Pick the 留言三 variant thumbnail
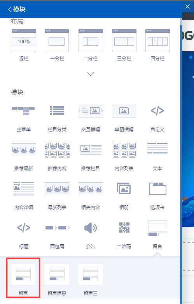Viewport: 194px width, 304px height. click(x=91, y=279)
